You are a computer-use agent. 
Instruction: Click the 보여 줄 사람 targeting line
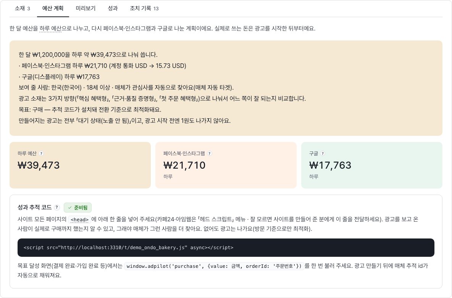(126, 88)
